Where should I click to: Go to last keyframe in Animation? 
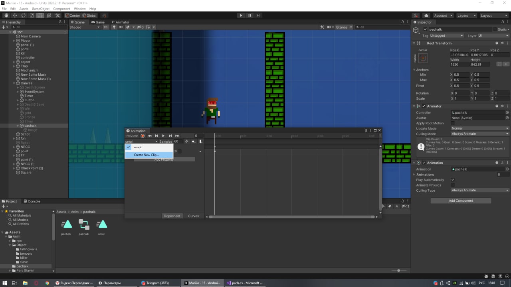pyautogui.click(x=177, y=136)
